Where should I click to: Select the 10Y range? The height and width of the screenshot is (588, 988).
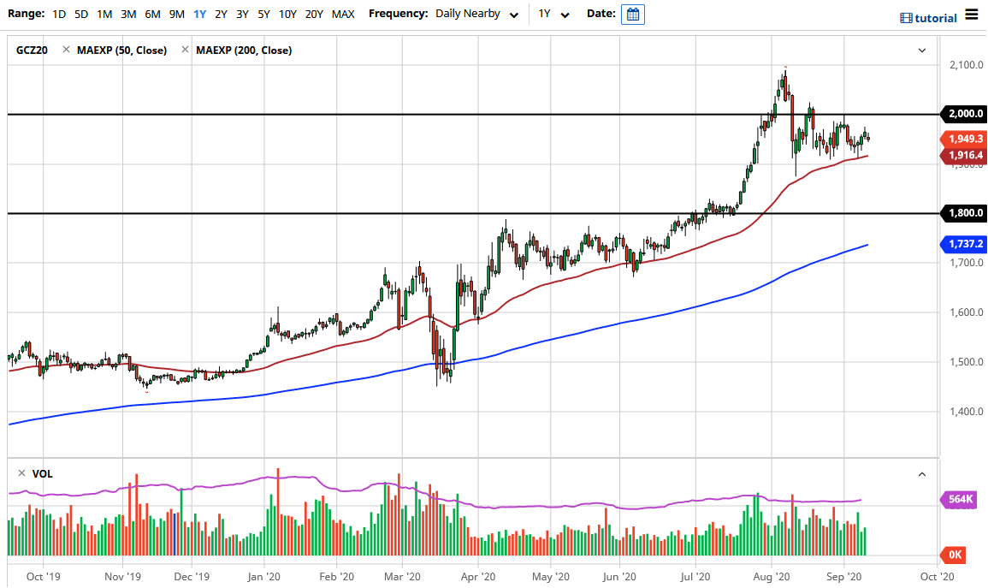coord(288,14)
